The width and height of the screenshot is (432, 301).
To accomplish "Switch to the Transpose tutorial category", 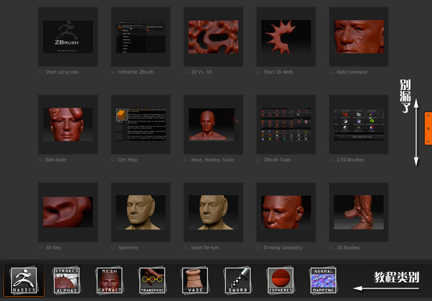I will point(152,280).
